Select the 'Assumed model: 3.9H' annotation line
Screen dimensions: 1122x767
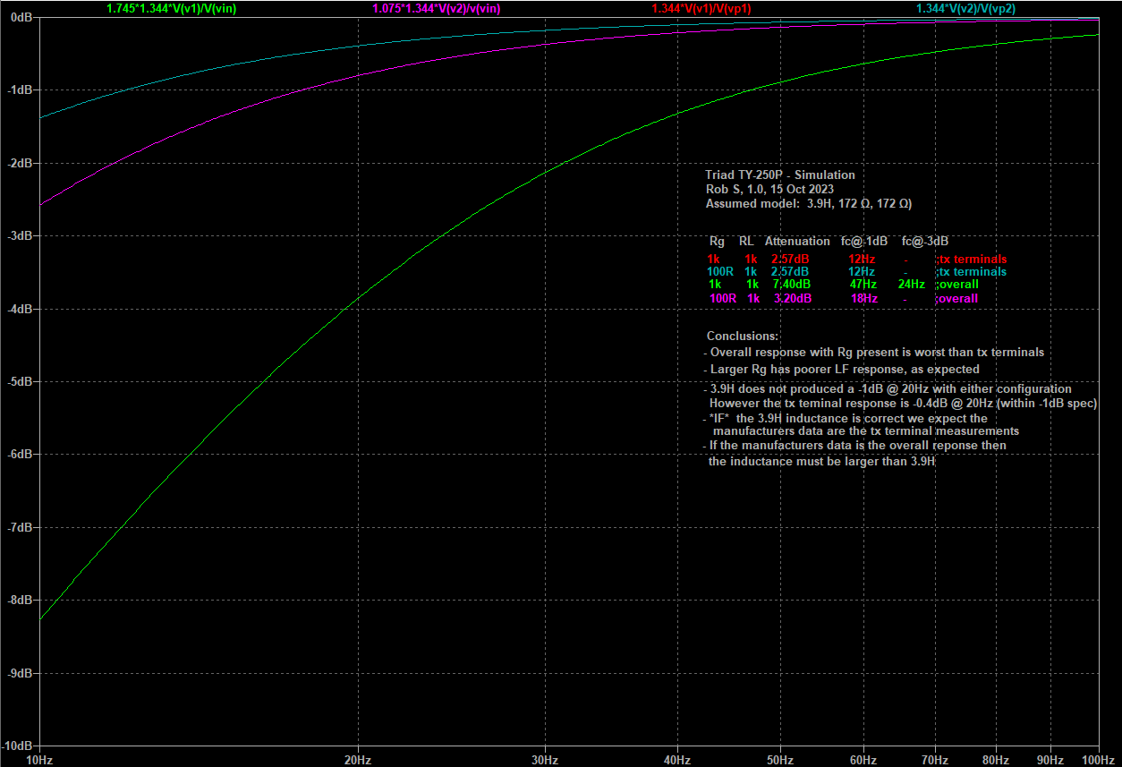tap(809, 204)
